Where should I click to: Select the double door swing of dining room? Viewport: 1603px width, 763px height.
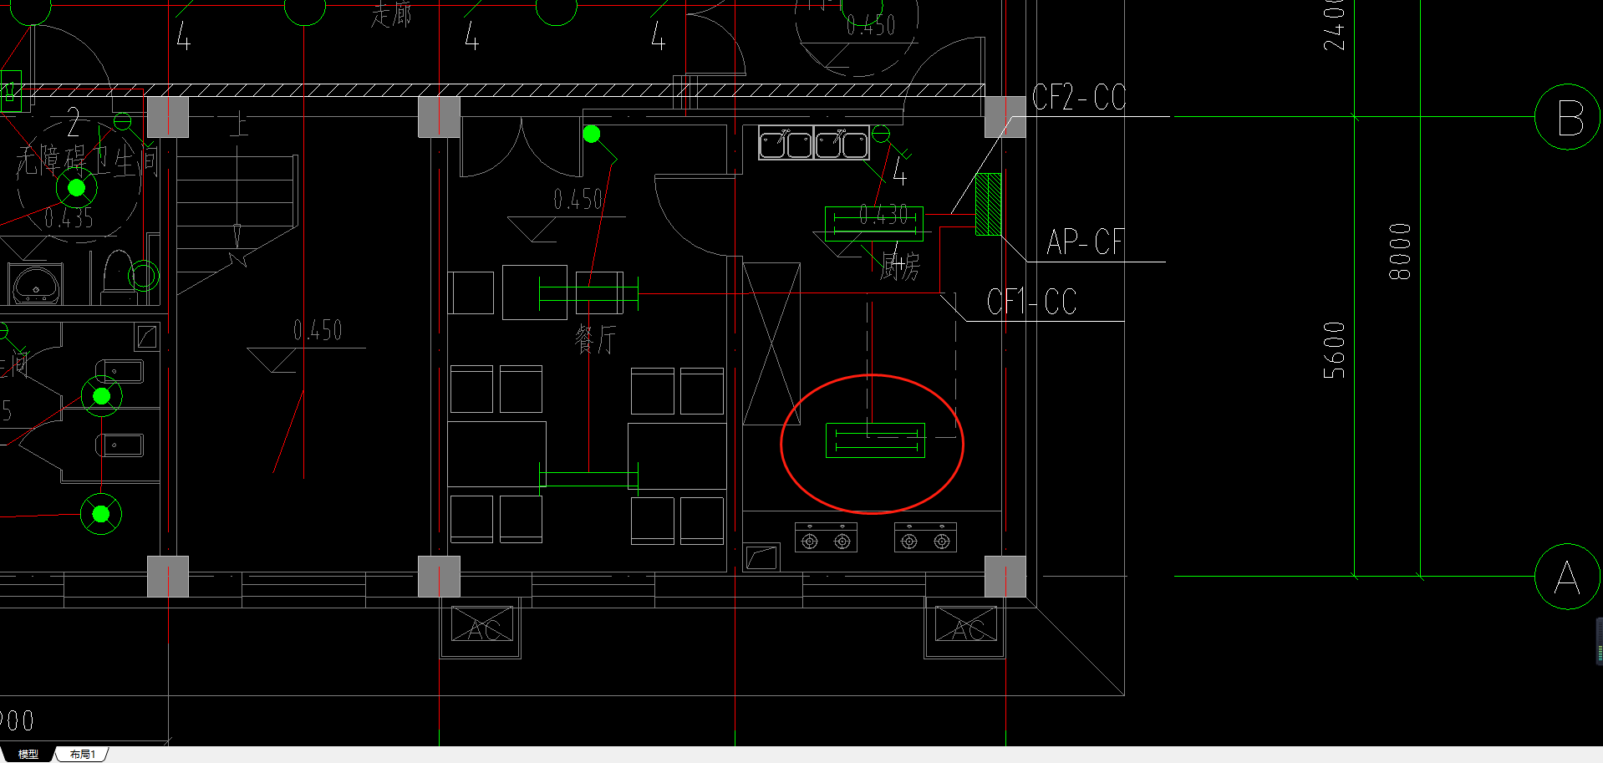522,147
